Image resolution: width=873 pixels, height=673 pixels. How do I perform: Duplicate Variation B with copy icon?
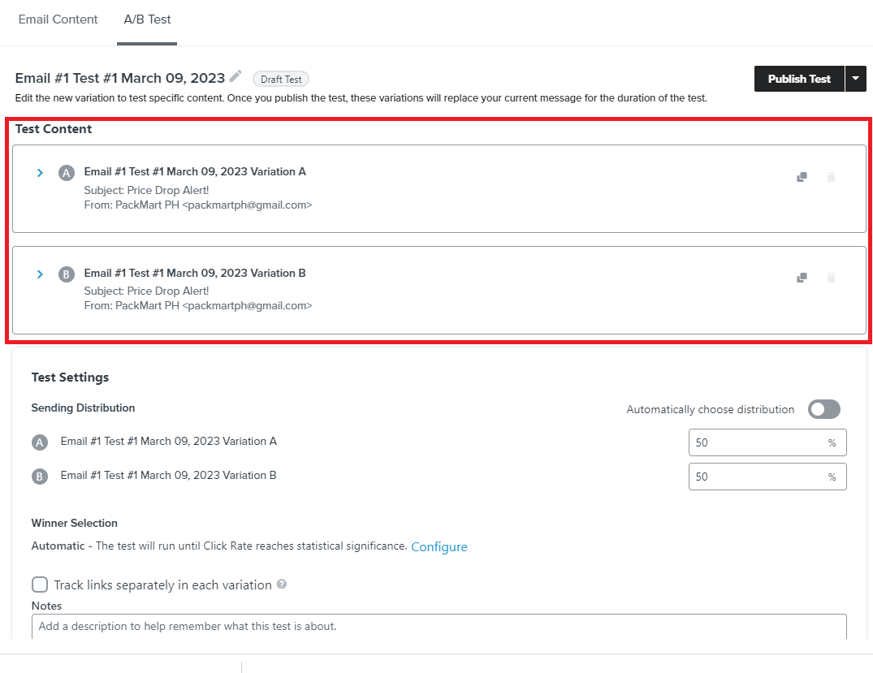(802, 278)
